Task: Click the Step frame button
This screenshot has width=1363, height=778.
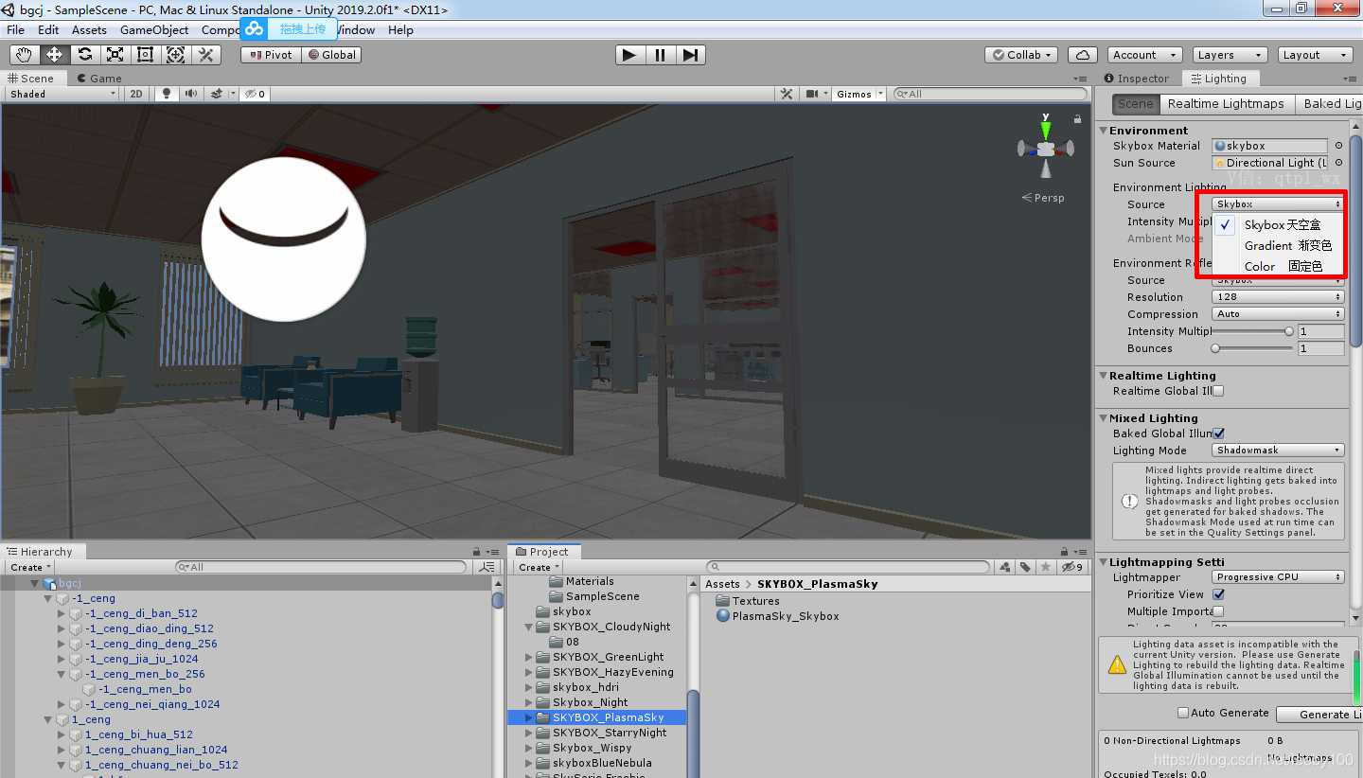Action: [690, 55]
